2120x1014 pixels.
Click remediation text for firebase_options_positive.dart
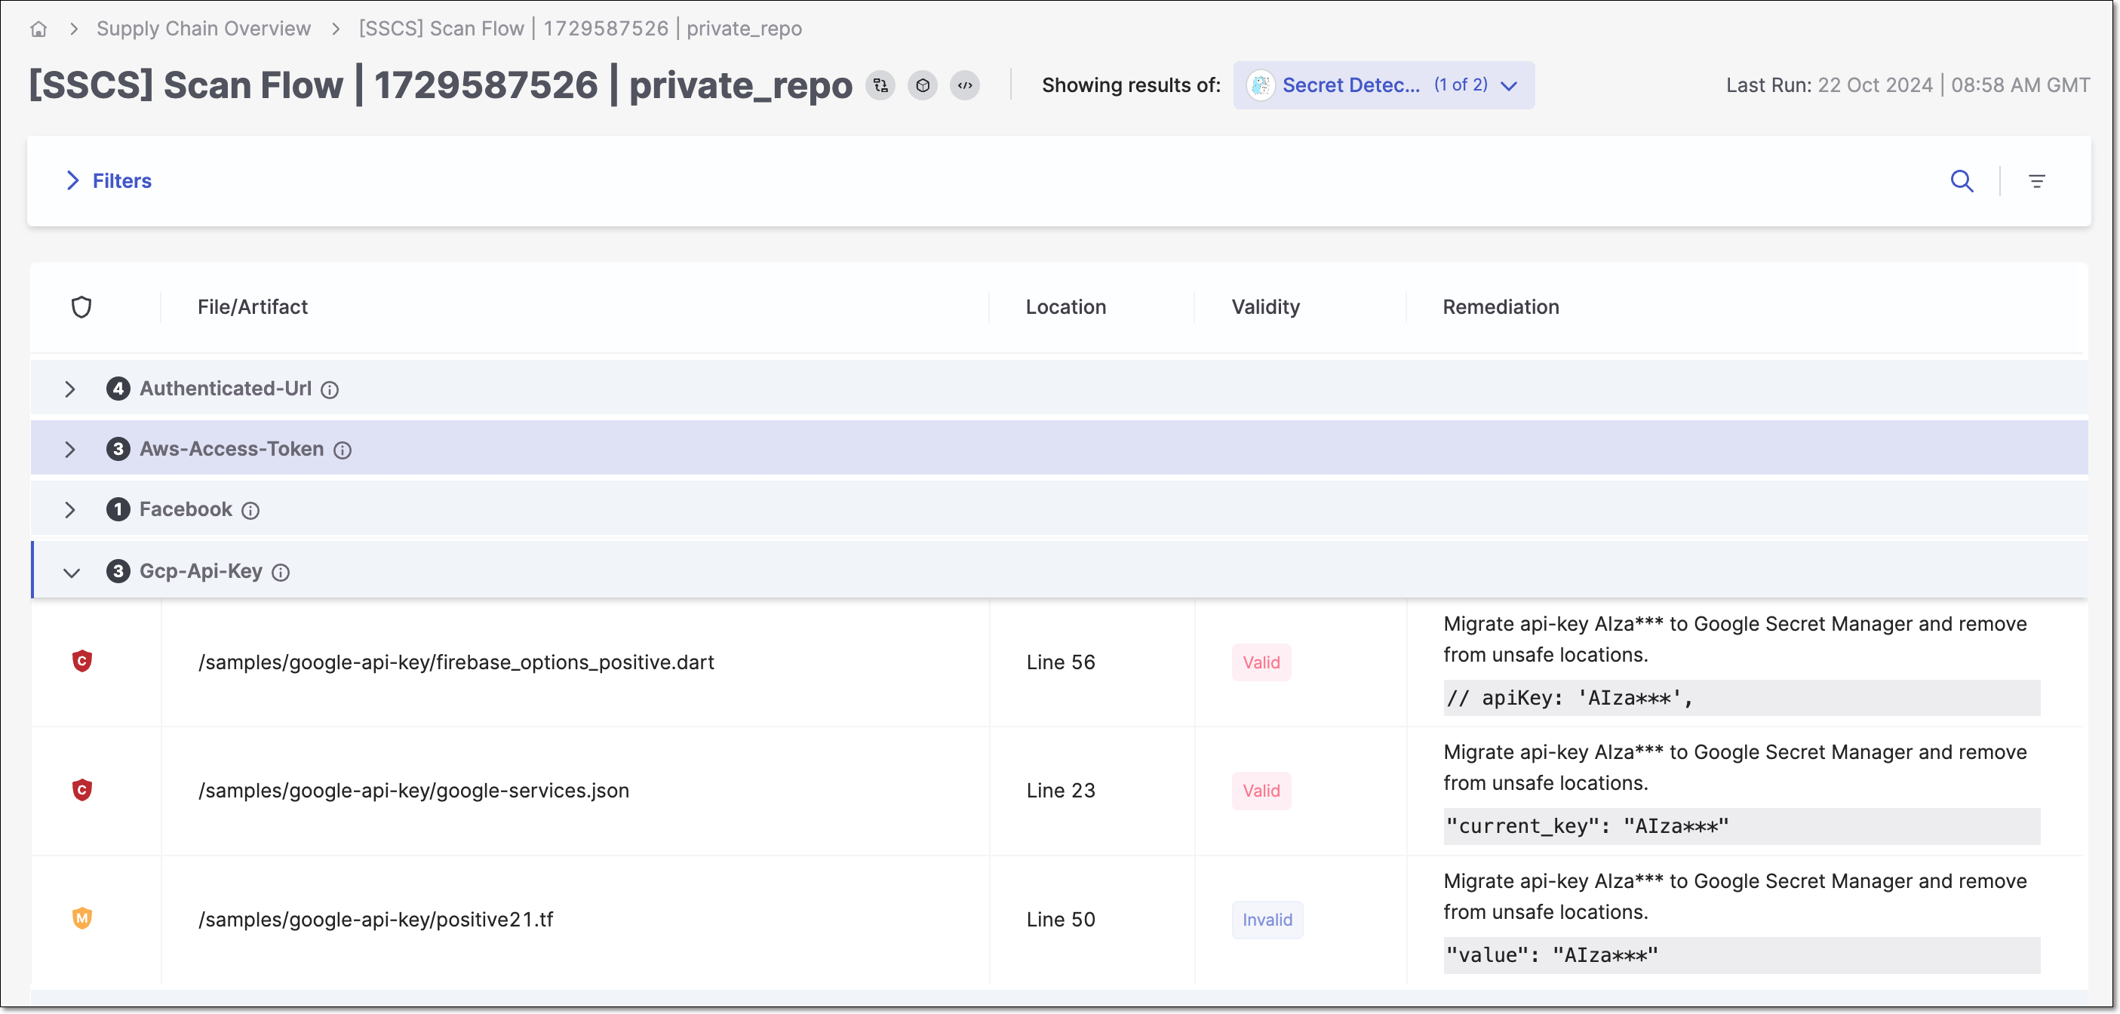(1734, 639)
